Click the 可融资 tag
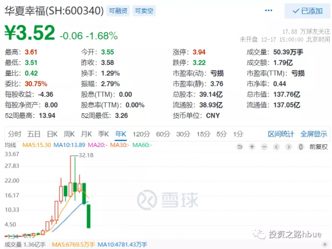The image size is (332, 249). [x=118, y=11]
